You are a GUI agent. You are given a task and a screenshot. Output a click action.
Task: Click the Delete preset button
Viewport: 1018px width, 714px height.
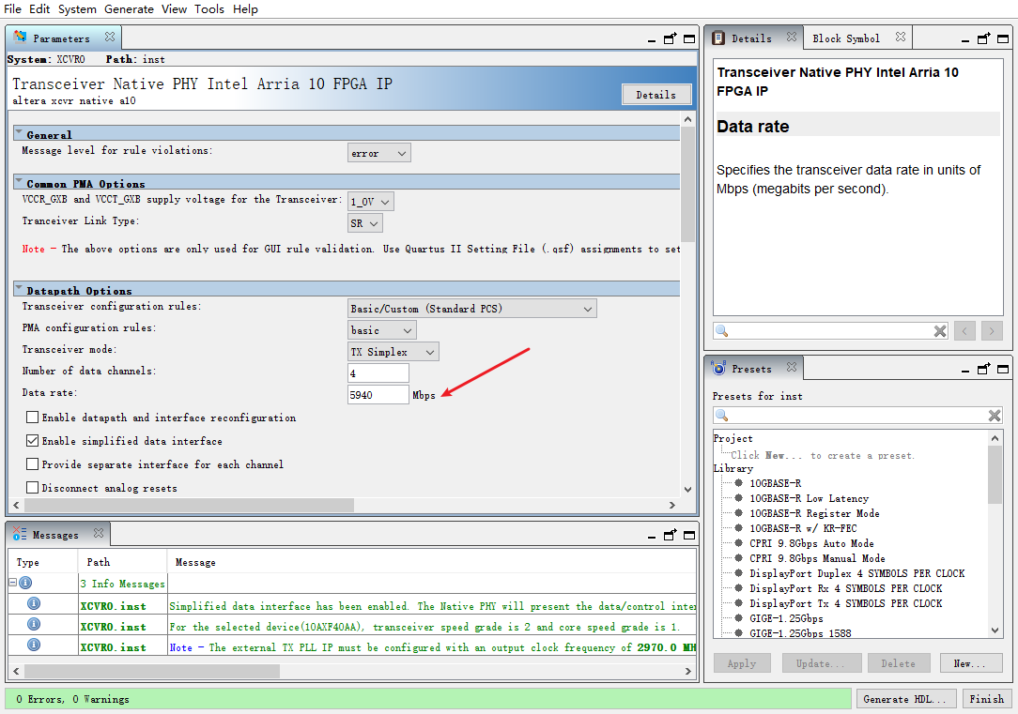coord(898,663)
